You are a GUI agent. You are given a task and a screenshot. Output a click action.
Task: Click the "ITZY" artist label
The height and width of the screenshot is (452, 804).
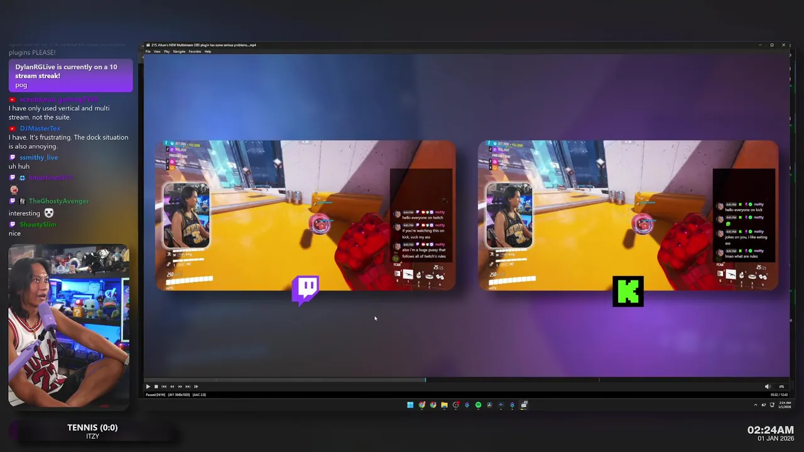[x=92, y=436]
